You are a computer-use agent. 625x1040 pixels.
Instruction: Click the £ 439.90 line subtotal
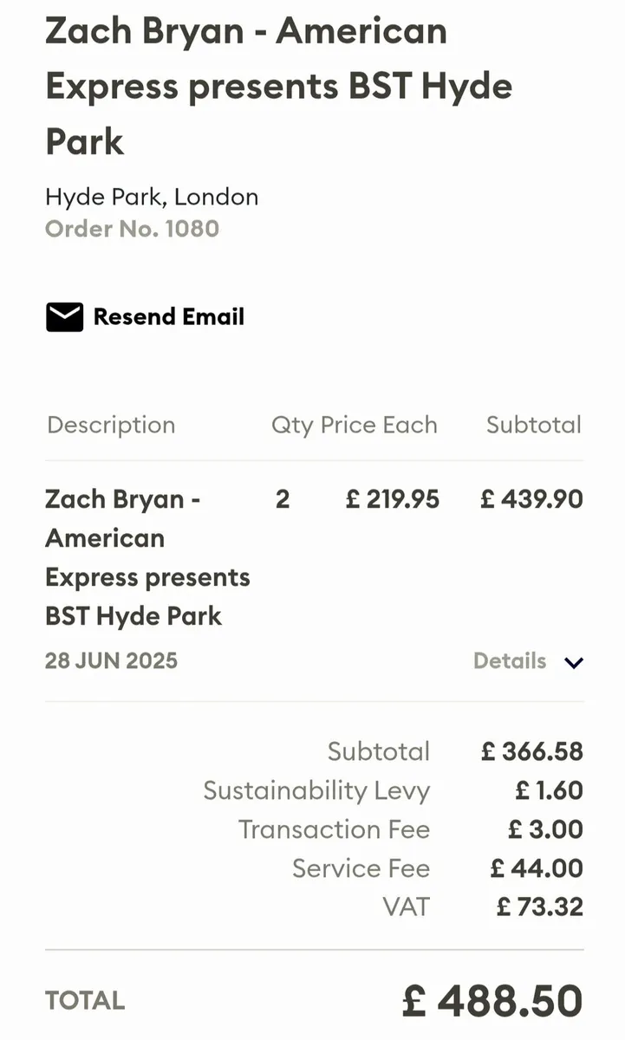click(x=532, y=499)
